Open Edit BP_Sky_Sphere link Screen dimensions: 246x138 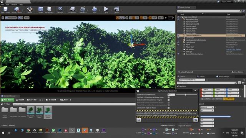(x=234, y=49)
